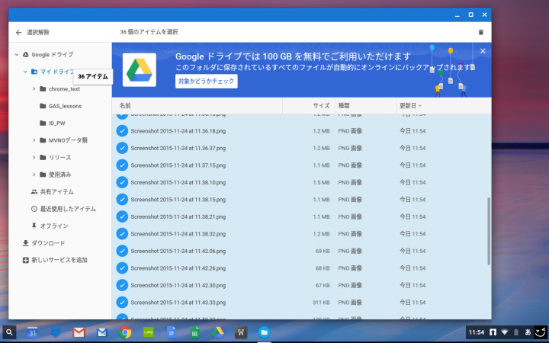
Task: Click the user avatar in the system tray
Action: pos(541,332)
